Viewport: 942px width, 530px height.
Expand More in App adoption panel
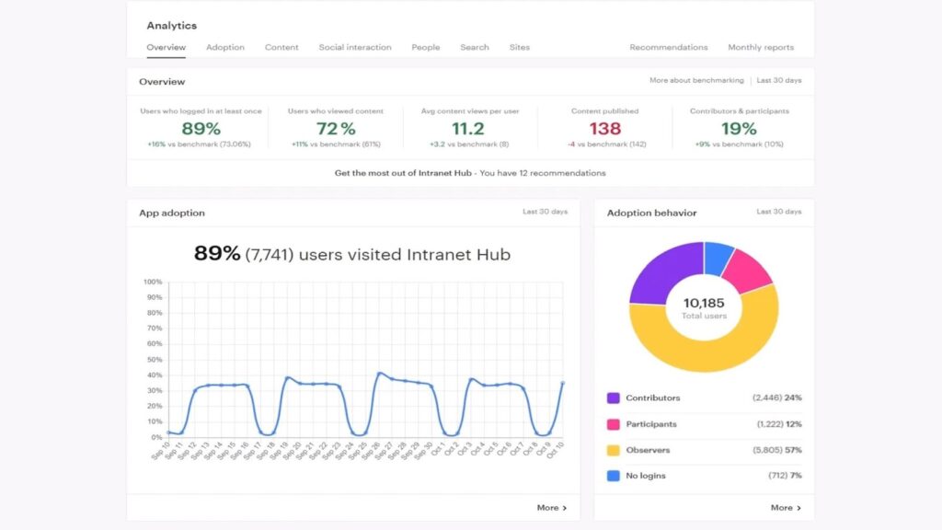[552, 507]
